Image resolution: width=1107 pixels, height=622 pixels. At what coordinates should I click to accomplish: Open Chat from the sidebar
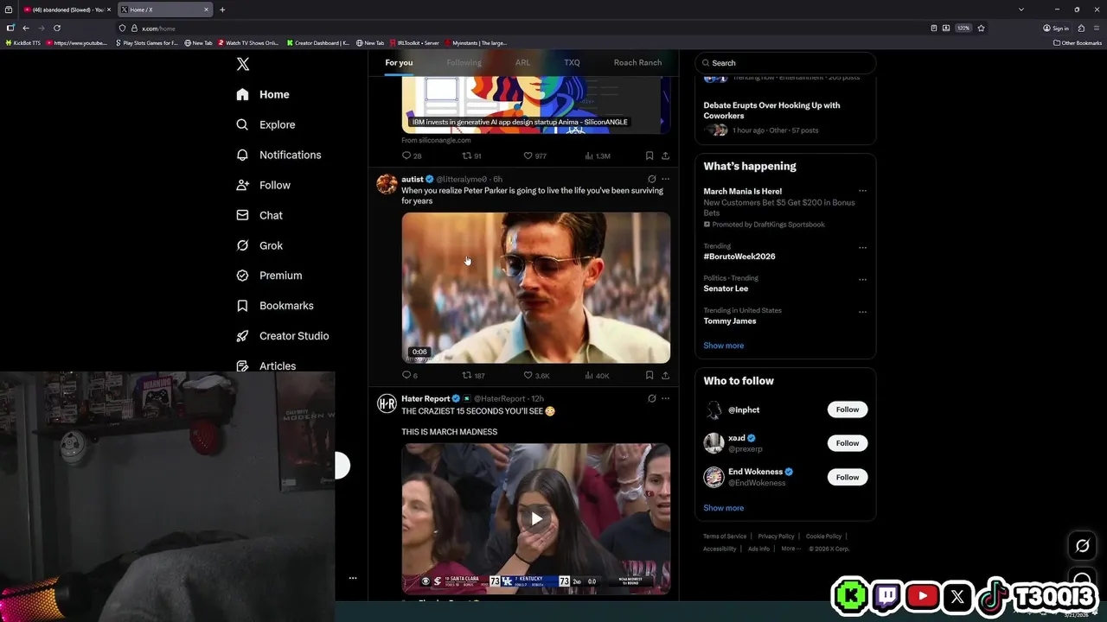tap(259, 215)
